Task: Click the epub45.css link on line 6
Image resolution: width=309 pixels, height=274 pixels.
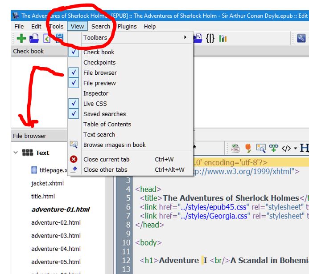Action: point(214,207)
